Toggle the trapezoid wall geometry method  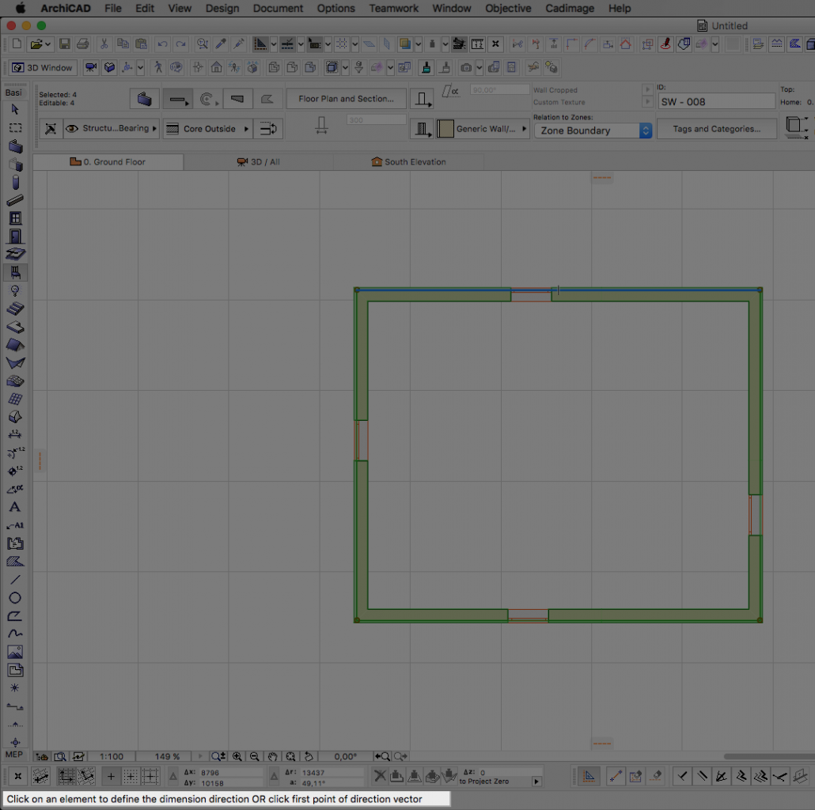click(x=236, y=99)
